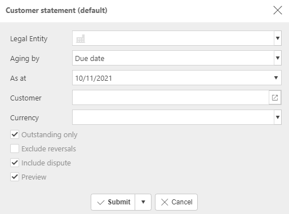The height and width of the screenshot is (214, 289).
Task: Toggle the Include dispute checkbox
Action: pyautogui.click(x=15, y=163)
